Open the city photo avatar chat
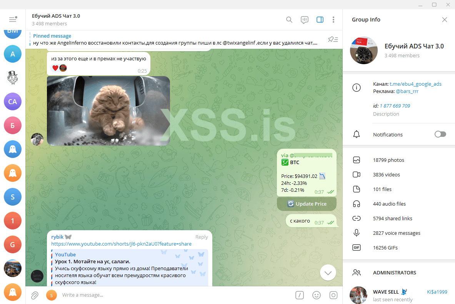Image resolution: width=455 pixels, height=304 pixels. (12, 268)
